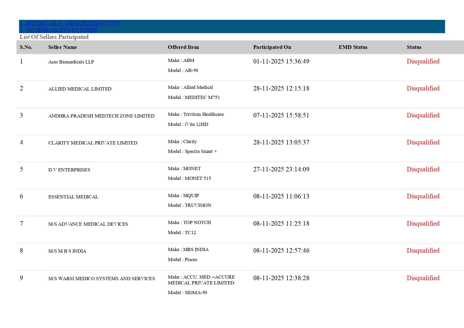Click the EMD Status column header
The width and height of the screenshot is (464, 328).
coord(353,47)
